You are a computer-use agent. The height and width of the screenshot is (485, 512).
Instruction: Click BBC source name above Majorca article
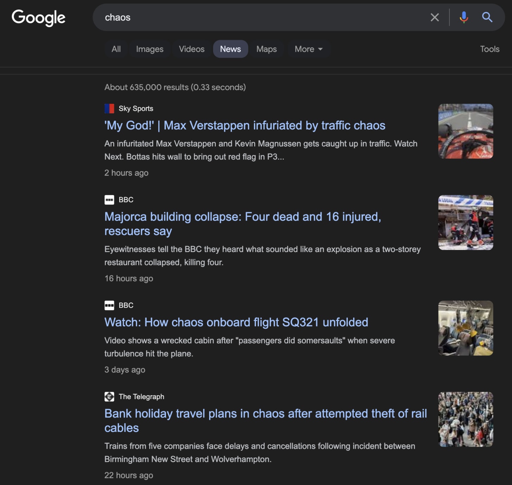pos(126,200)
